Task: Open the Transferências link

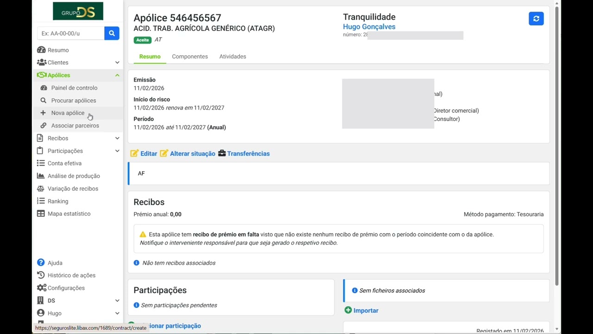Action: tap(248, 154)
